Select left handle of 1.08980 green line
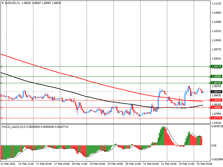Image resolution: width=223 pixels, height=167 pixels. coord(2,77)
